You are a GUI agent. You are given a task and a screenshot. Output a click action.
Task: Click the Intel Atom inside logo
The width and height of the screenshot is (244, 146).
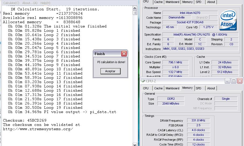point(228,20)
